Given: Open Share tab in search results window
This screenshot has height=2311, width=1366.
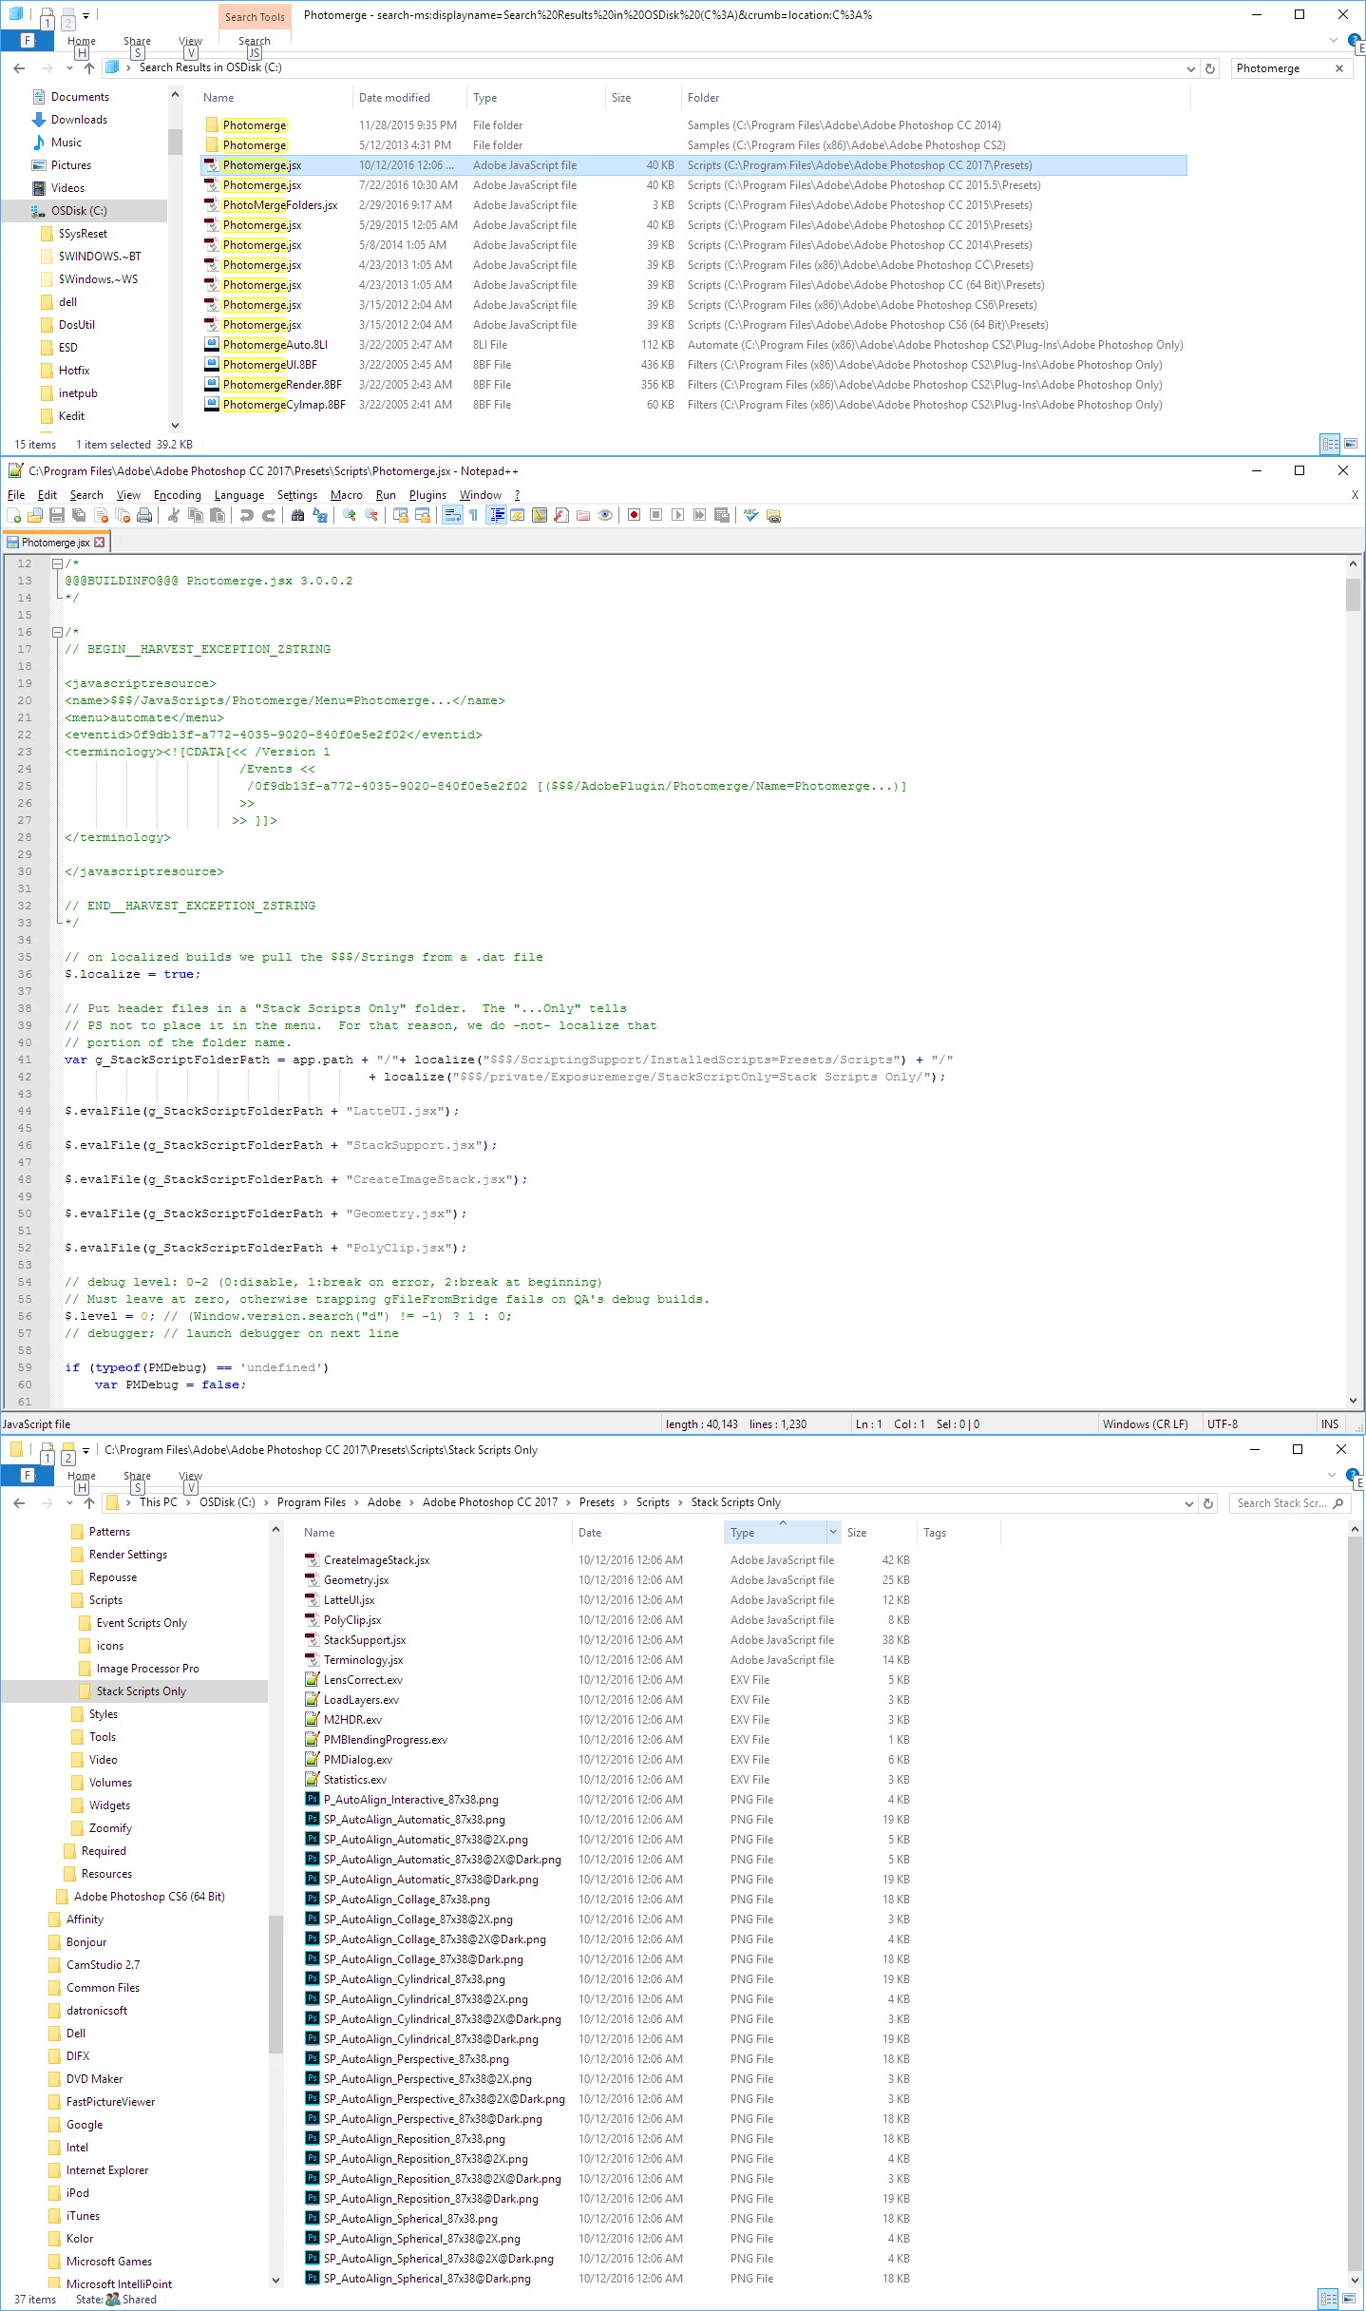Looking at the screenshot, I should [137, 41].
